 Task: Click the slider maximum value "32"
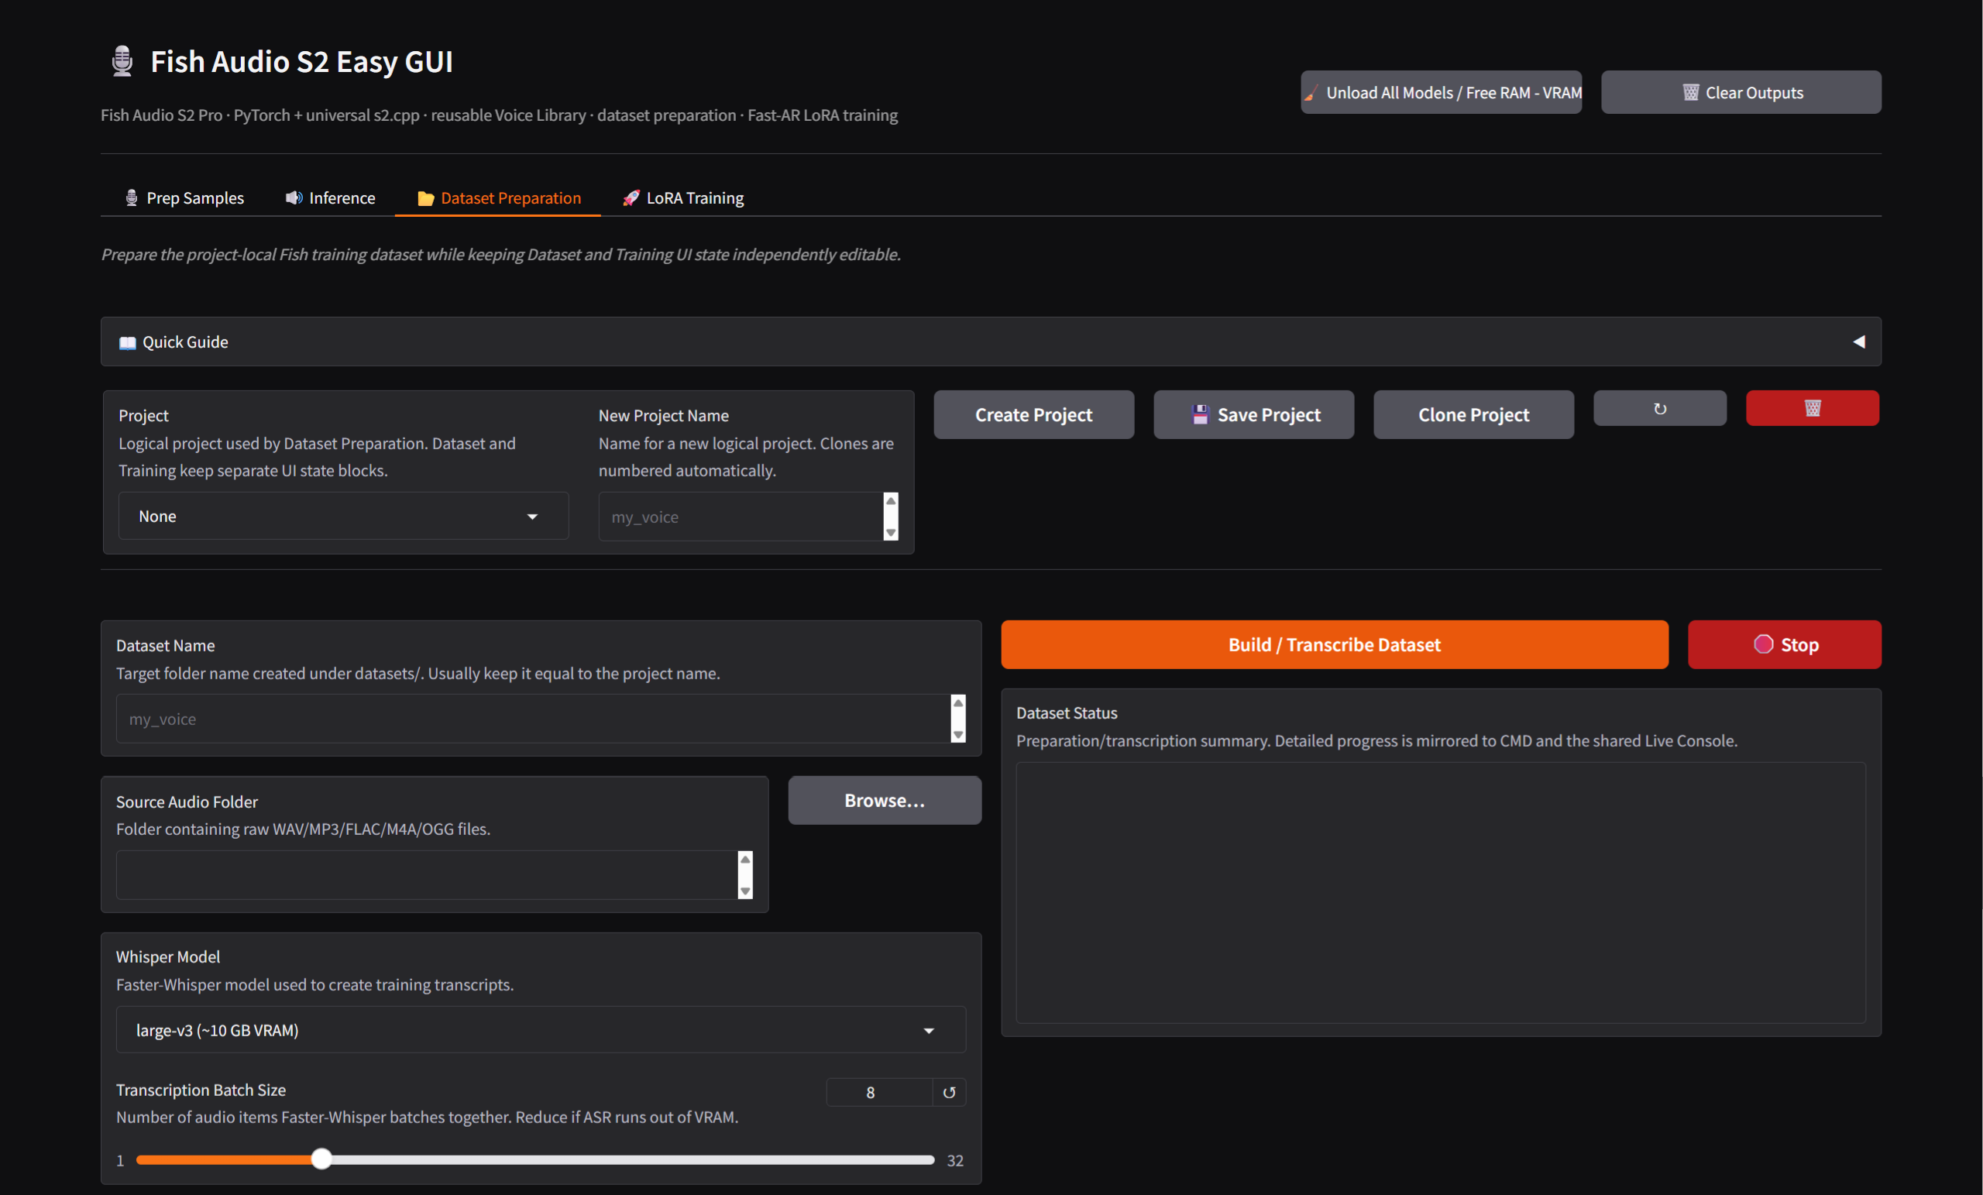click(x=954, y=1160)
